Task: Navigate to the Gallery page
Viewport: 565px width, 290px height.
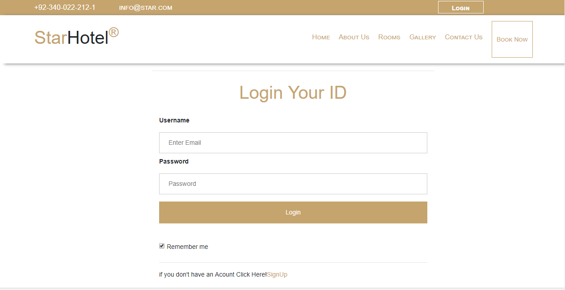Action: (x=422, y=37)
